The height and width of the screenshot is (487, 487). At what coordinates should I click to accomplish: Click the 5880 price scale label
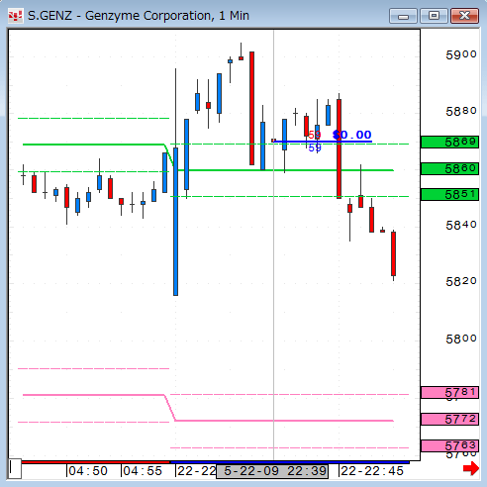pyautogui.click(x=461, y=111)
